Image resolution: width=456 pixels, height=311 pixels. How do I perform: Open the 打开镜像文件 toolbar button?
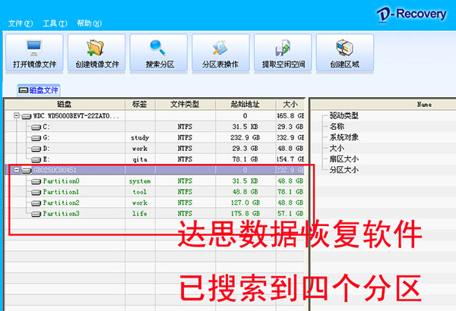click(34, 52)
